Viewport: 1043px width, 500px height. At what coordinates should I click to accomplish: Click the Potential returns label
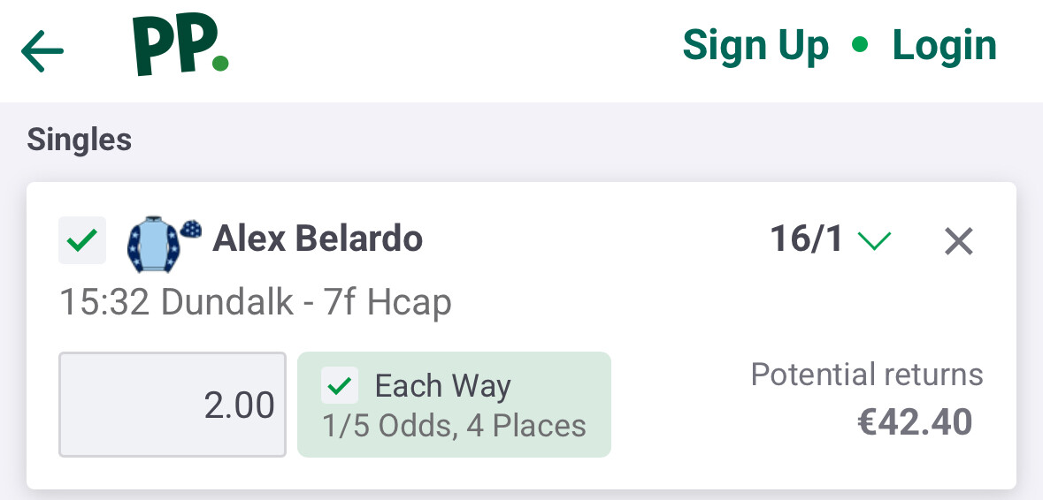click(867, 375)
